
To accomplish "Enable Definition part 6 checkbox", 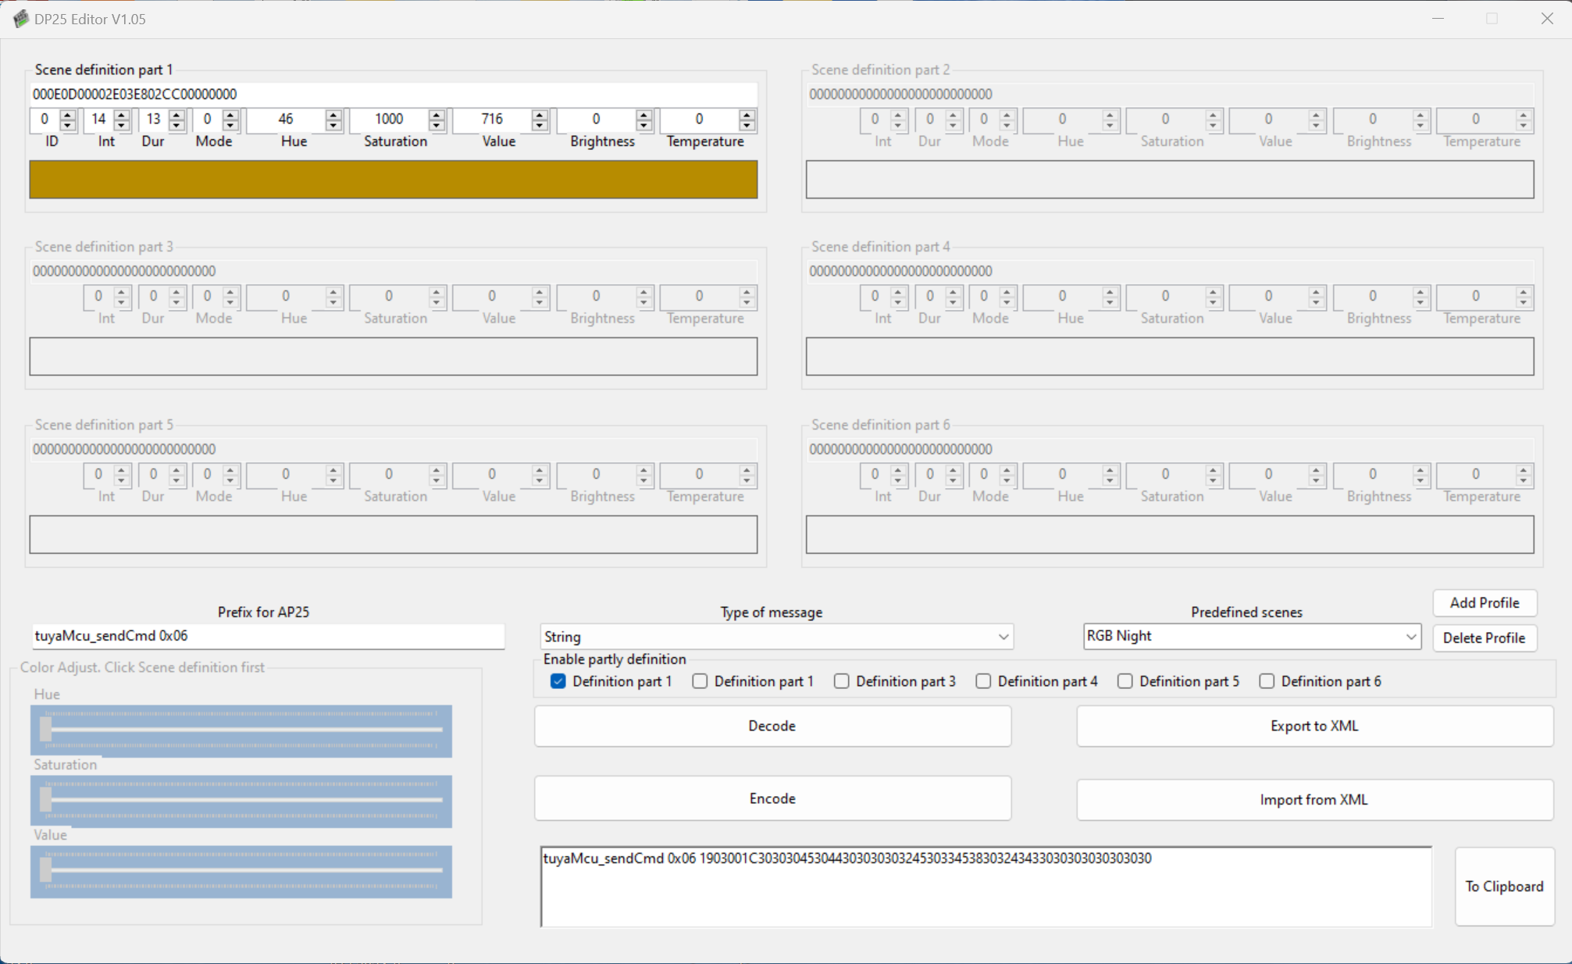I will click(1266, 681).
